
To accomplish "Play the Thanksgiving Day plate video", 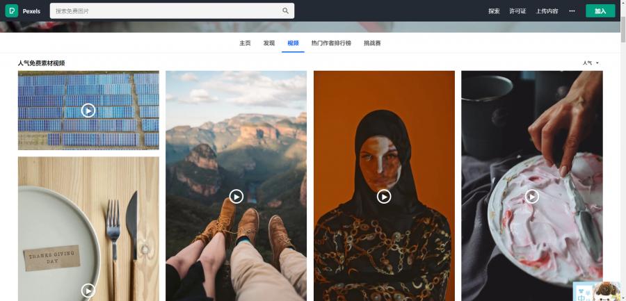I will 88,291.
